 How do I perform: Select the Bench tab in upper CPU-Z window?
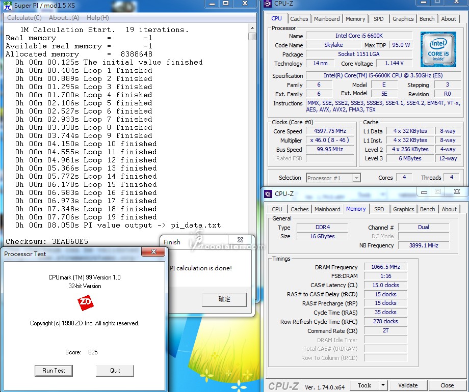coord(427,19)
